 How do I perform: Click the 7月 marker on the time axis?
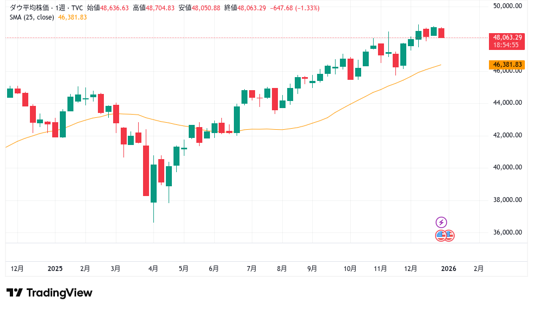pos(252,268)
